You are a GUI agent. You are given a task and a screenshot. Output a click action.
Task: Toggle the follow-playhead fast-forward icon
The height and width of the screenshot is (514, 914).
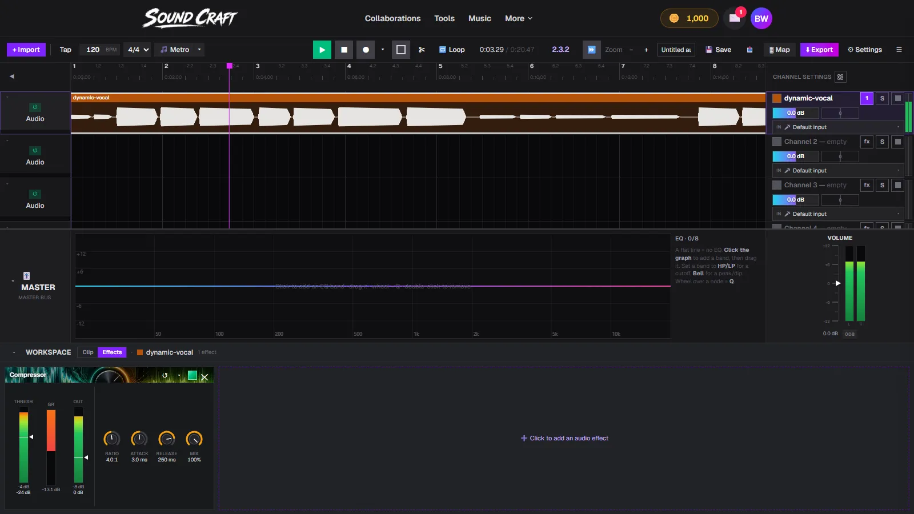tap(592, 50)
